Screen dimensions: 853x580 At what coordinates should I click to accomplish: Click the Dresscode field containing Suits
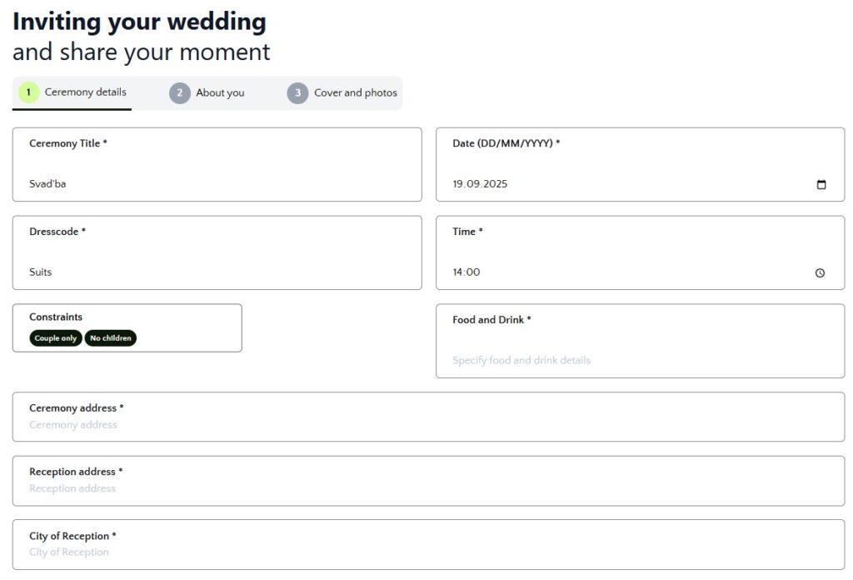click(x=217, y=252)
